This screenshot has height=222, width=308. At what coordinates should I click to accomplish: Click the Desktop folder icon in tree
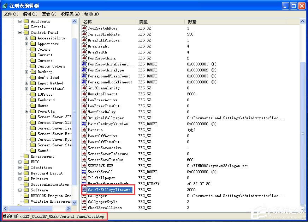coord(33,72)
